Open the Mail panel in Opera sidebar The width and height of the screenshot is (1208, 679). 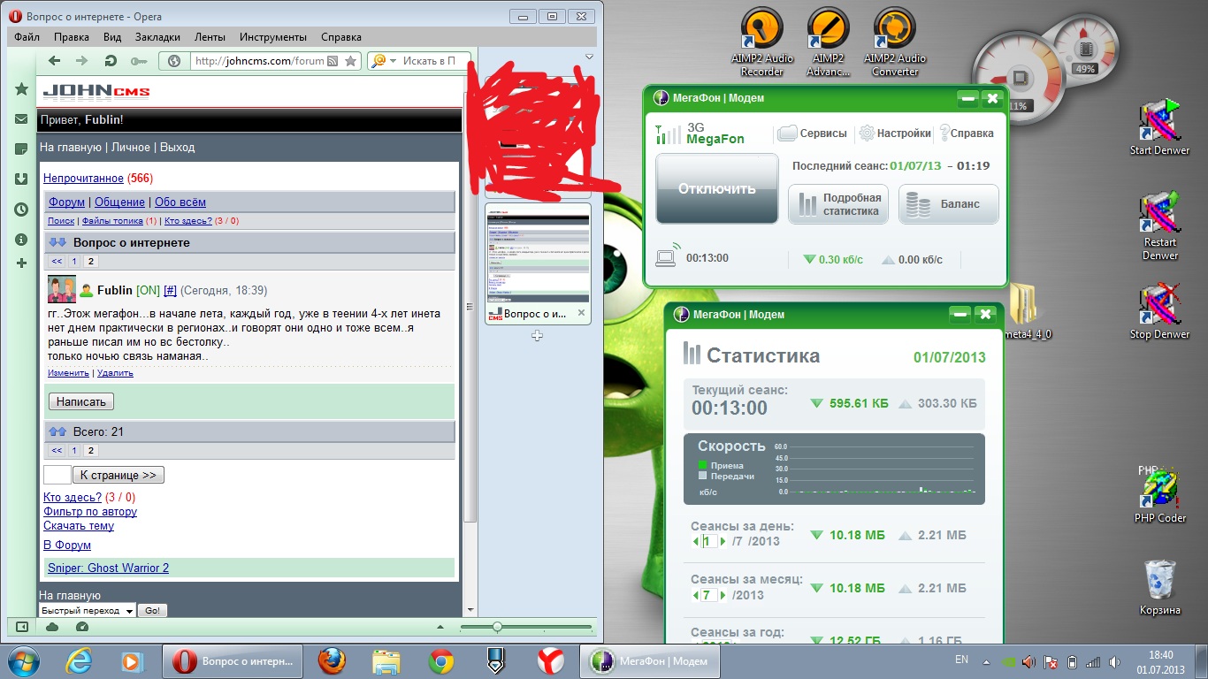(22, 119)
